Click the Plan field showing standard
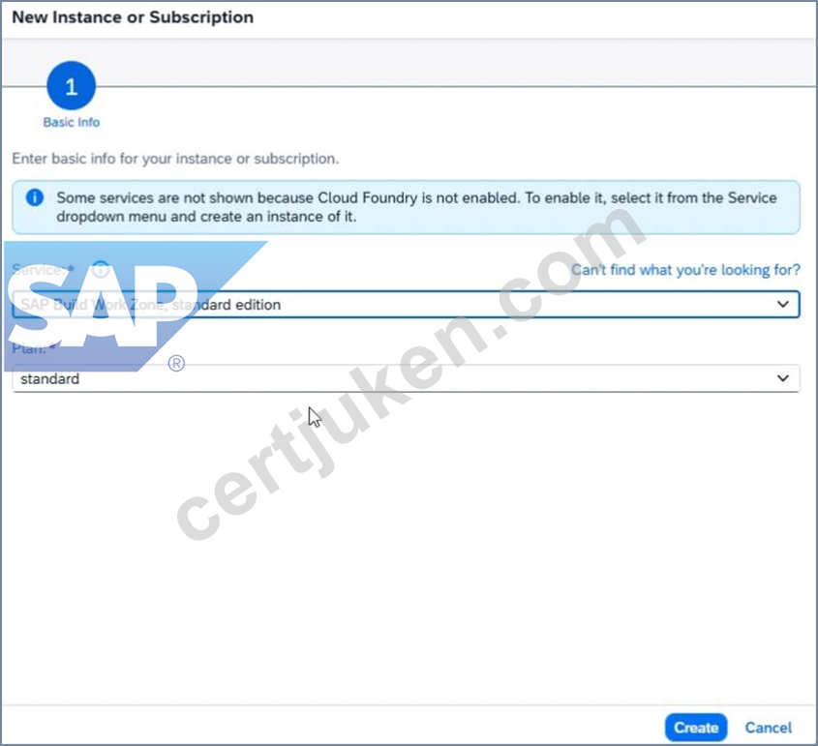This screenshot has width=818, height=746. pos(406,378)
